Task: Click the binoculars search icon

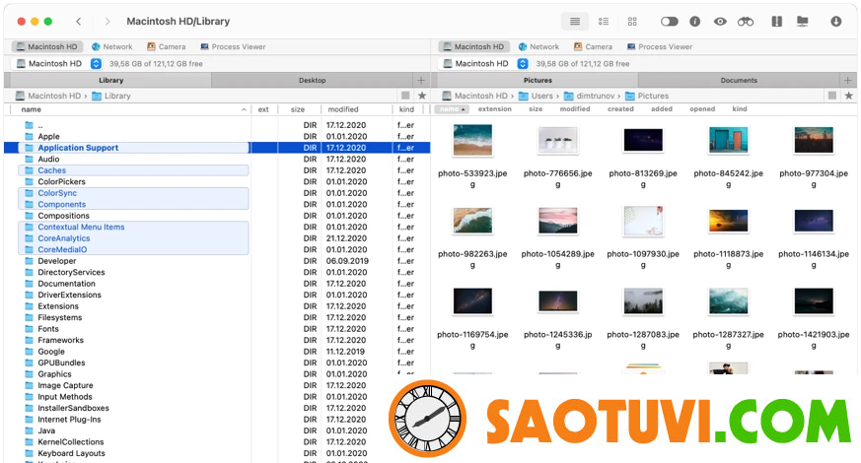Action: click(x=746, y=21)
